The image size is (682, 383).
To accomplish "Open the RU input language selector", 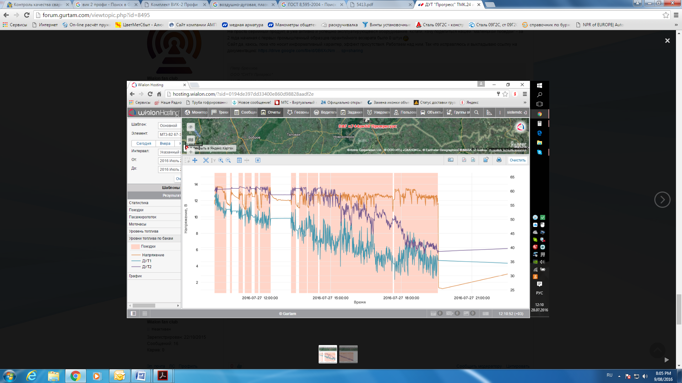I will tap(610, 375).
